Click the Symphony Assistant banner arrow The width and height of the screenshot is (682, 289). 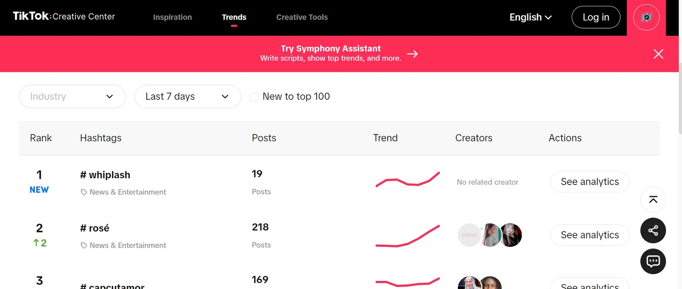tap(412, 54)
